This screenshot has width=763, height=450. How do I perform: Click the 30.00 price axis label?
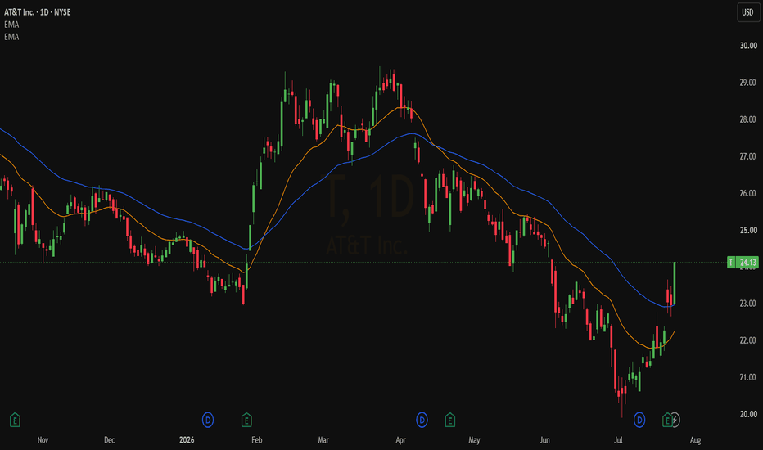748,46
